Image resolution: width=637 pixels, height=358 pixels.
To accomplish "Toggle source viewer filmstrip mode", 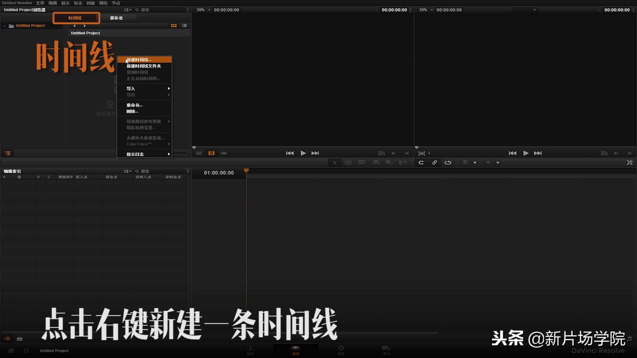I will pyautogui.click(x=211, y=153).
